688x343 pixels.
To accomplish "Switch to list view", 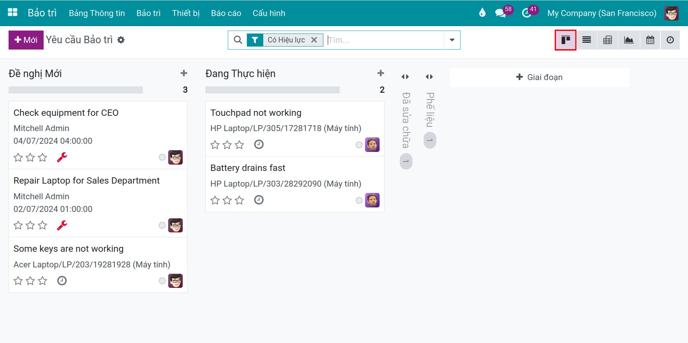I will click(x=587, y=40).
